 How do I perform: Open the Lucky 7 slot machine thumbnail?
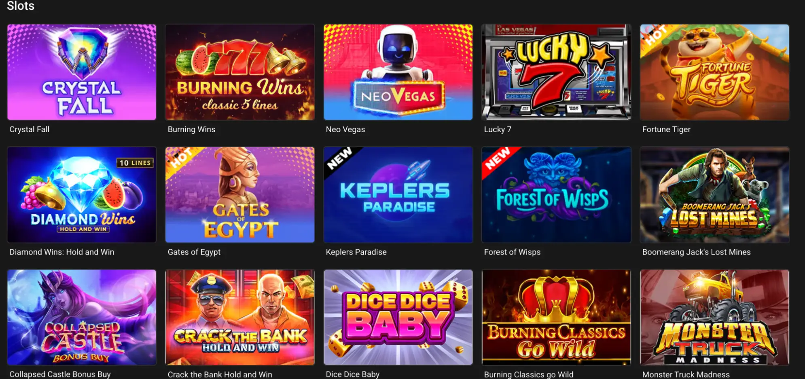click(x=556, y=72)
